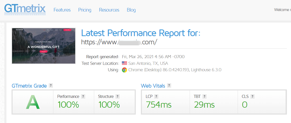The width and height of the screenshot is (291, 123).
Task: Click the USA flag icon
Action: 124,63
